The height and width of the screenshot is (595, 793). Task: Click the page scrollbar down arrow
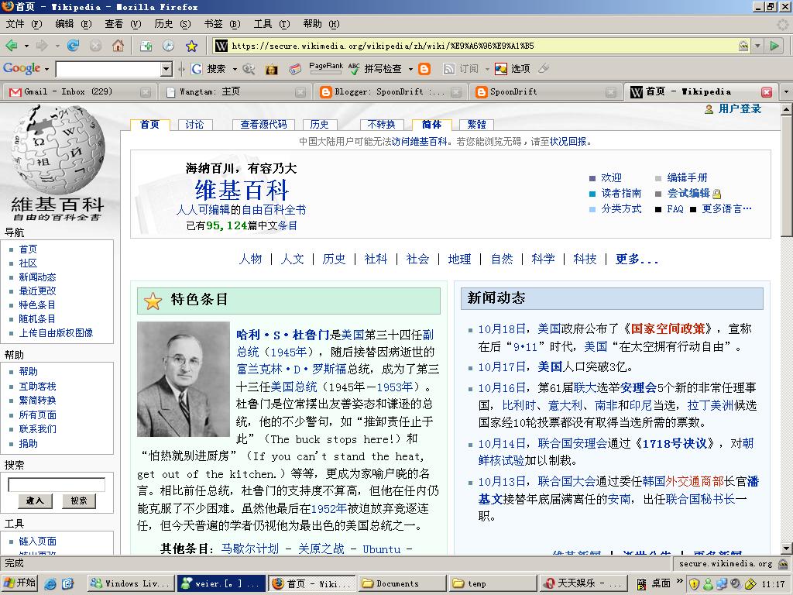coord(787,548)
